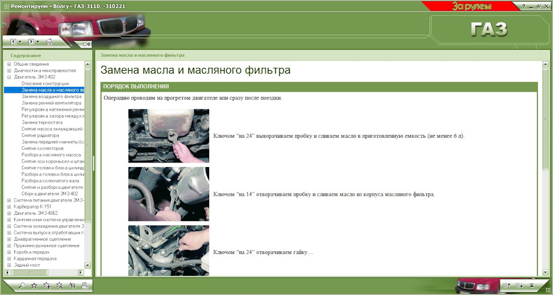
Task: Expand the 'Карбюратор К-151' node
Action: (9, 207)
